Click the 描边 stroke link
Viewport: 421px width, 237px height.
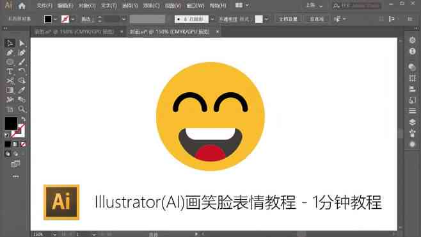[x=86, y=19]
